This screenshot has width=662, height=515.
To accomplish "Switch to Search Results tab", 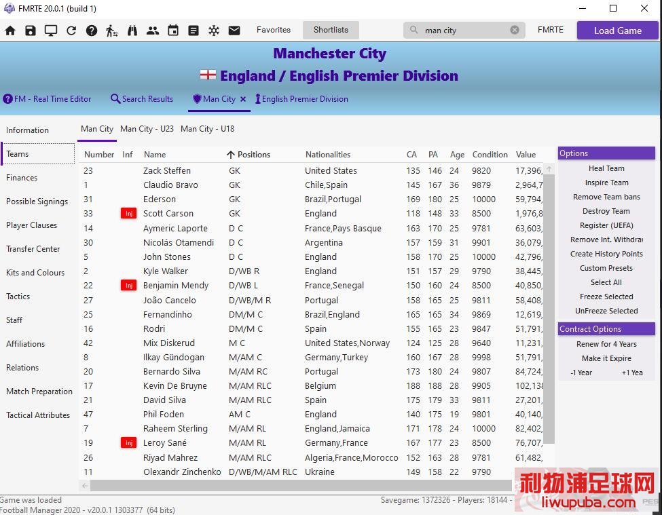I will pos(142,99).
